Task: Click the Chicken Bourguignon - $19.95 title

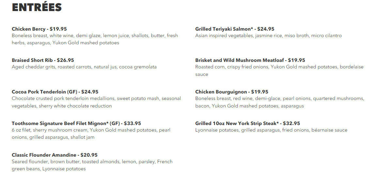Action: coord(232,92)
